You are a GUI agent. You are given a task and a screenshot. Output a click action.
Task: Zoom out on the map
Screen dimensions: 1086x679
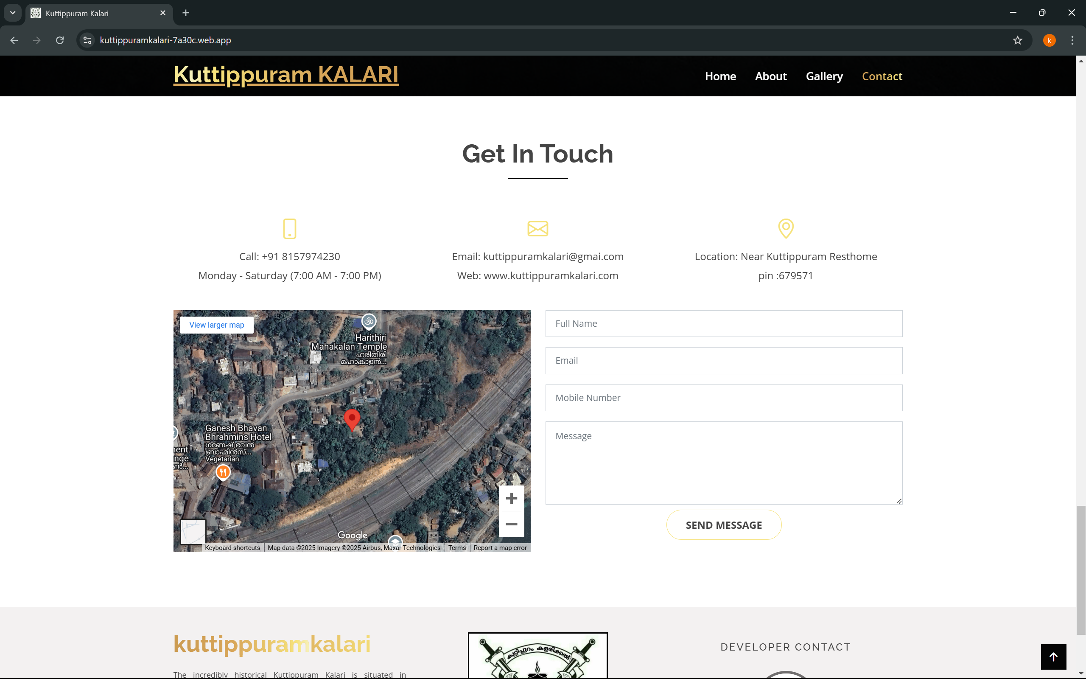coord(512,524)
